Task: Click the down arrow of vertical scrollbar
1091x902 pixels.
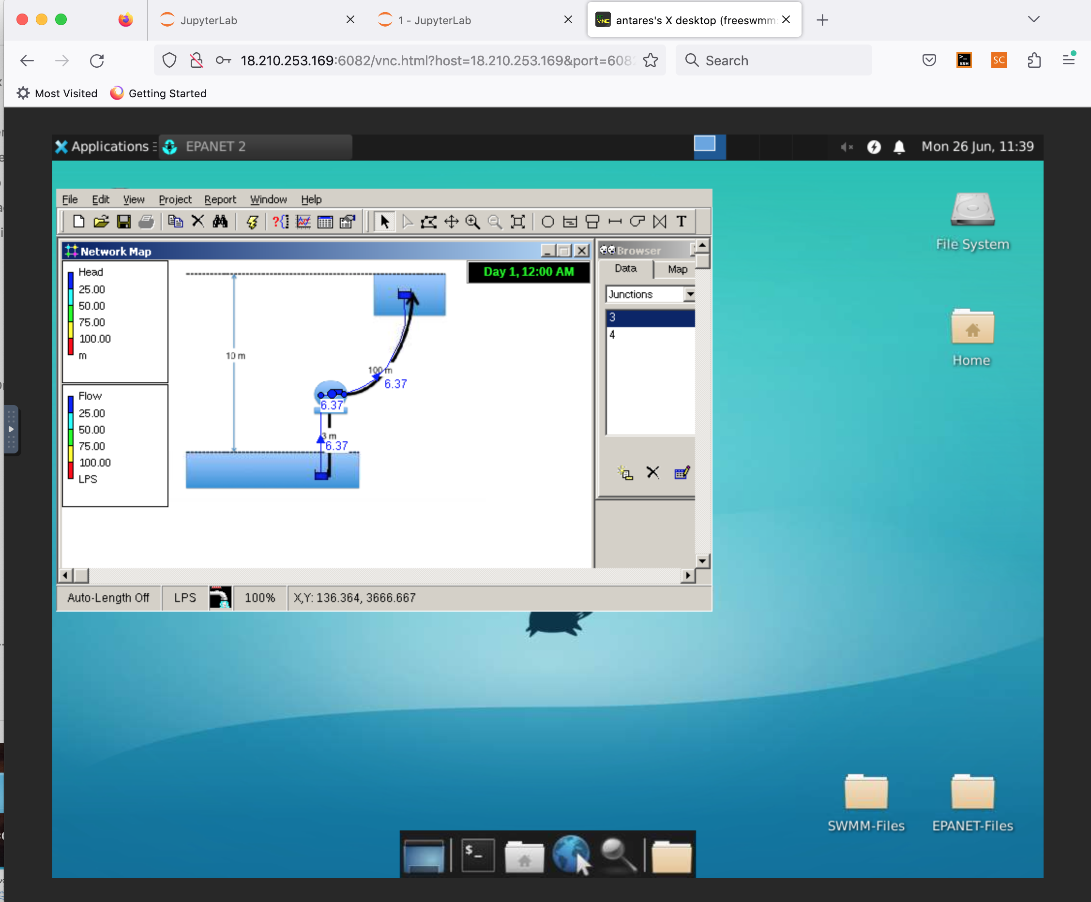Action: point(702,561)
